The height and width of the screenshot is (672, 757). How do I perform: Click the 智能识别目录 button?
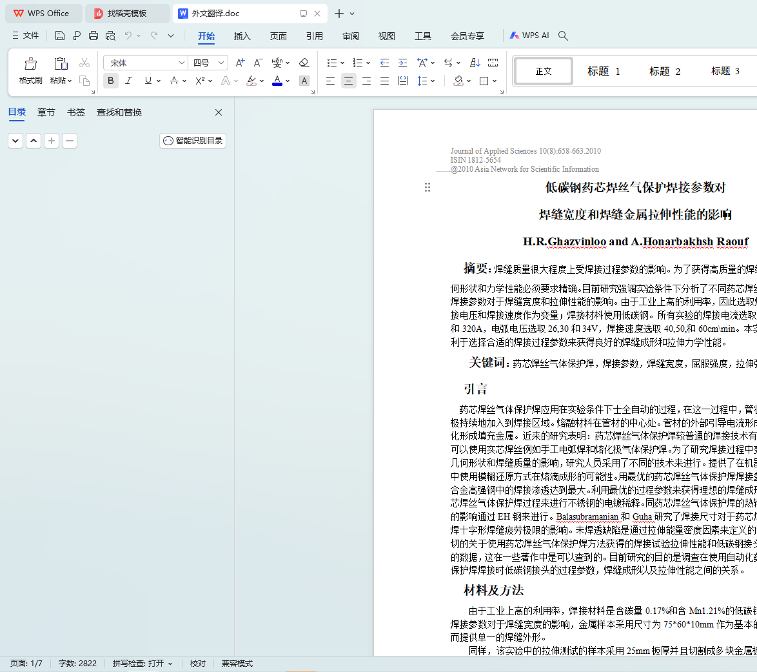tap(193, 141)
